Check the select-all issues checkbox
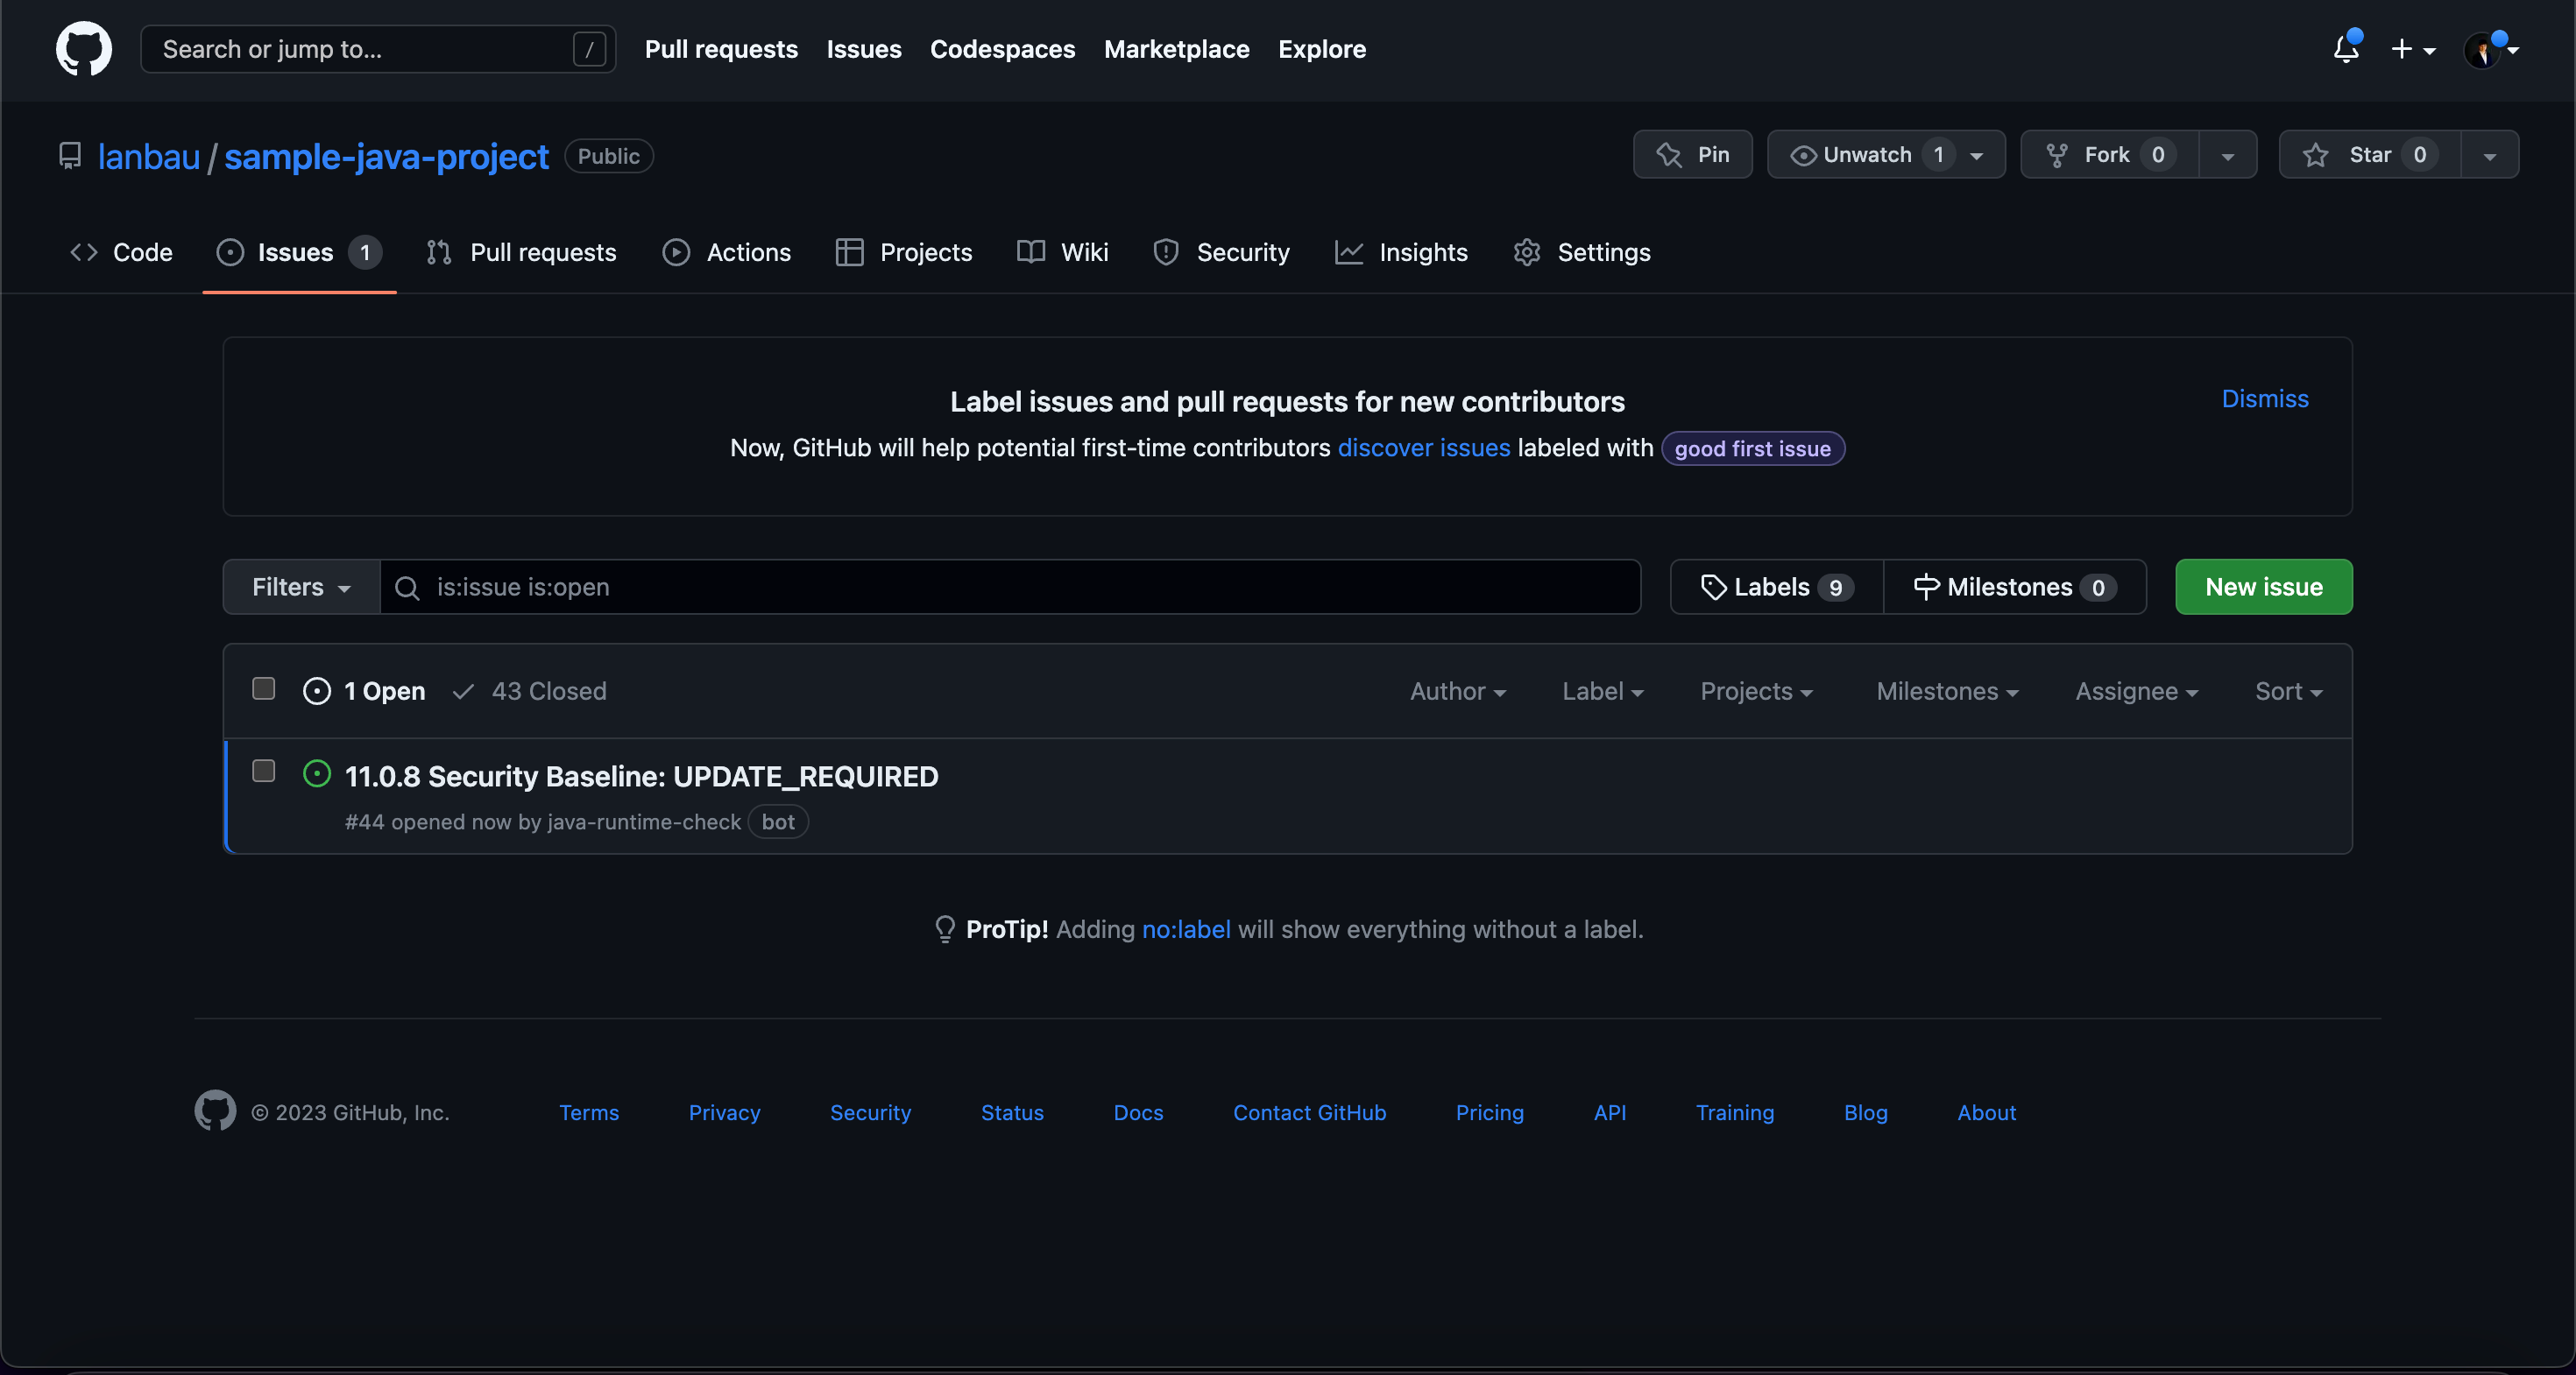The image size is (2576, 1375). (264, 688)
